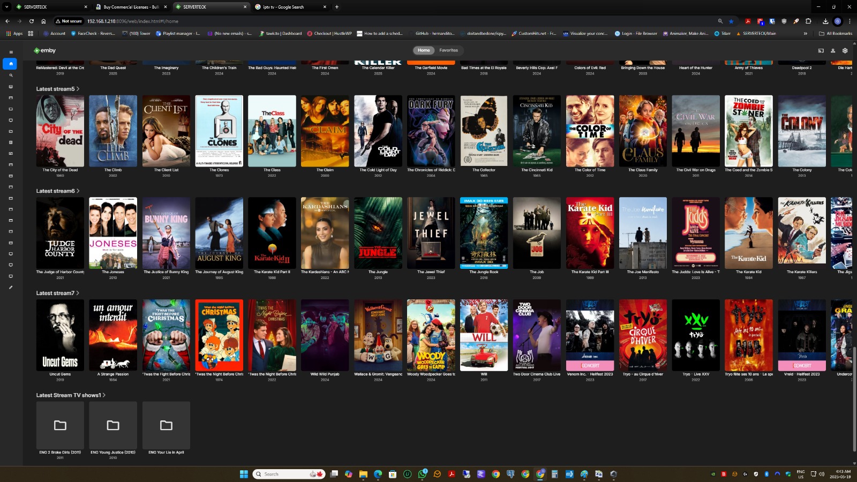Open The Karate Kid Part III poster

click(590, 233)
